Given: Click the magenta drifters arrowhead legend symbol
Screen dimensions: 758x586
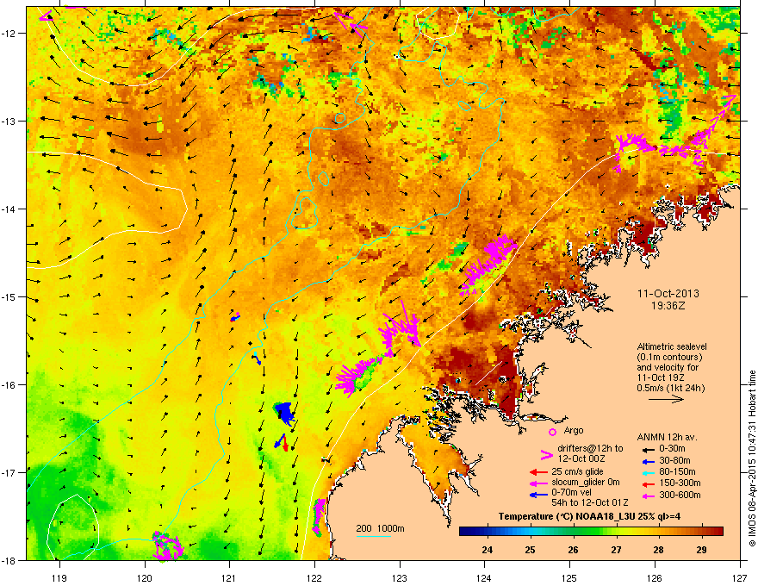Looking at the screenshot, I should (546, 454).
